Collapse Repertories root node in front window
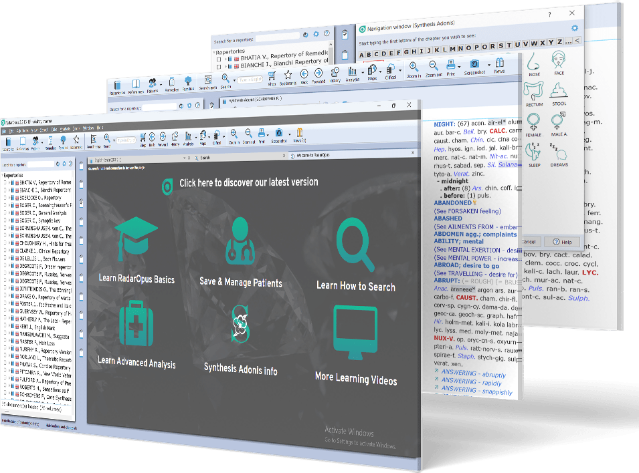This screenshot has height=473, width=639. [x=3, y=175]
